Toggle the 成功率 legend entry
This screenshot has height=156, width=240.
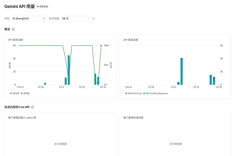click(15, 93)
